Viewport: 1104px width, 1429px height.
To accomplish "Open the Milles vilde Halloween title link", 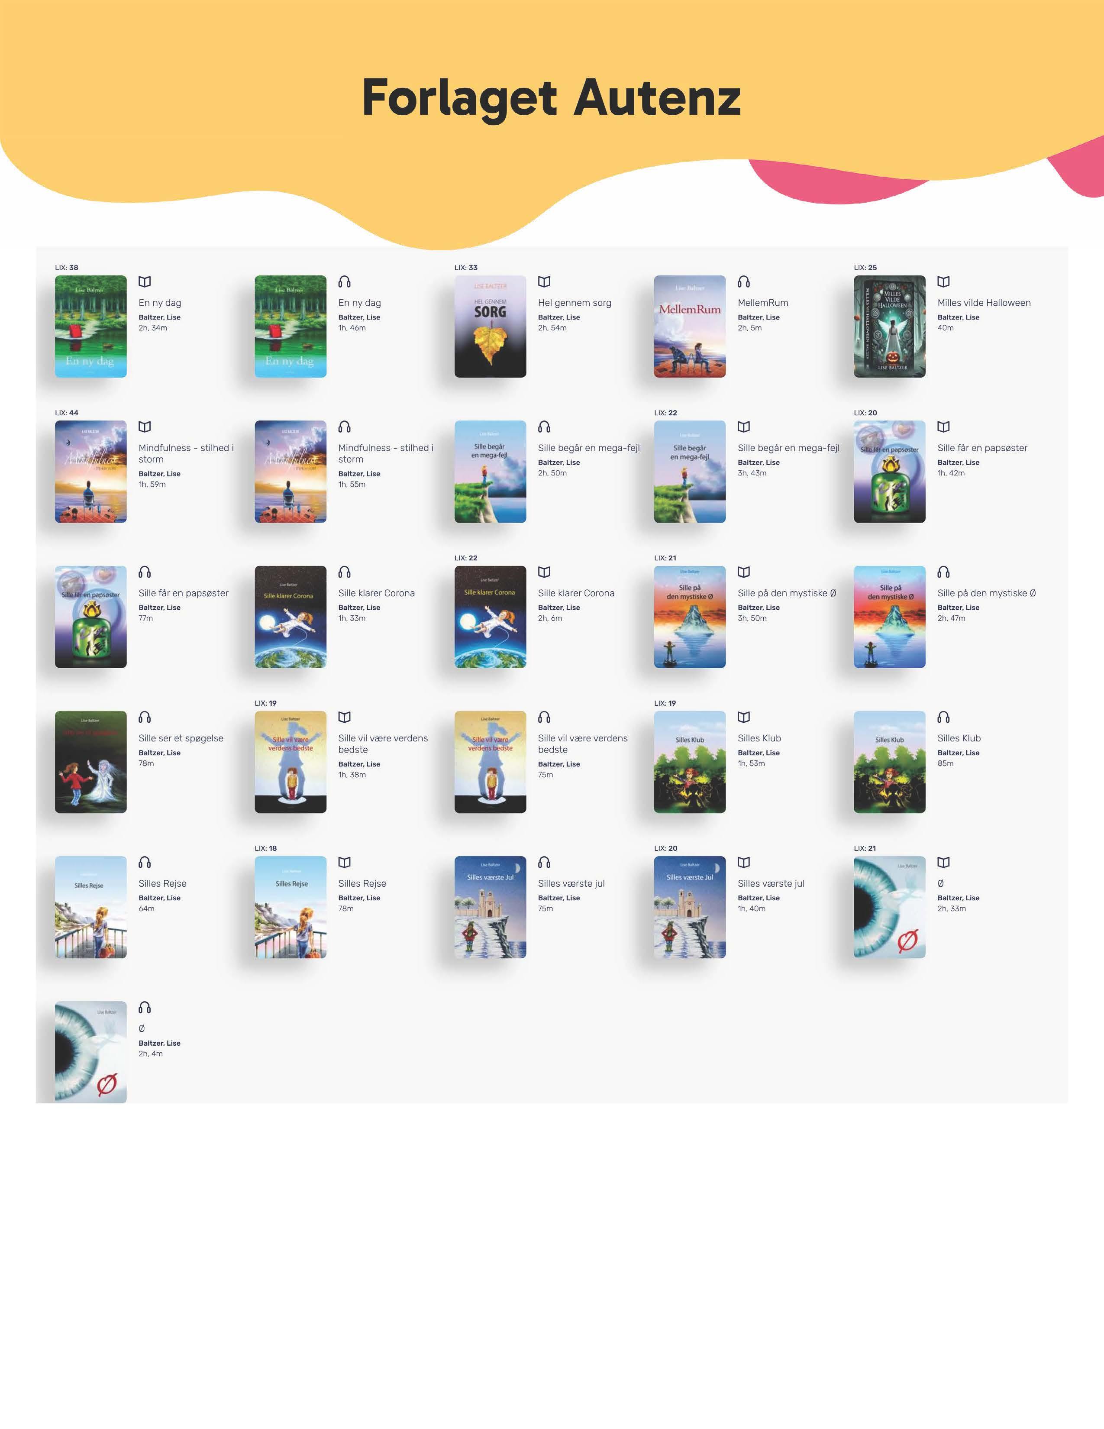I will click(984, 303).
